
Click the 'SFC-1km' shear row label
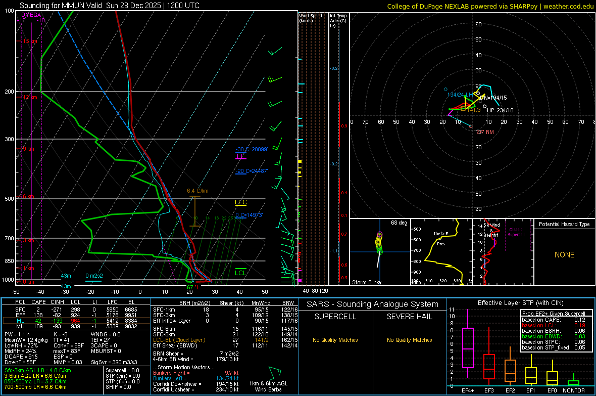(x=164, y=310)
